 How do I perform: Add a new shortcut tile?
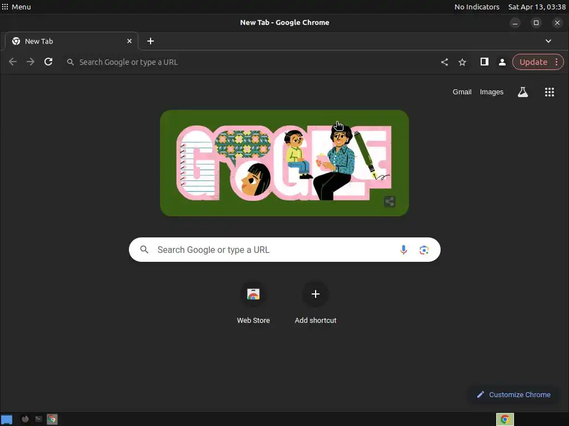point(316,303)
